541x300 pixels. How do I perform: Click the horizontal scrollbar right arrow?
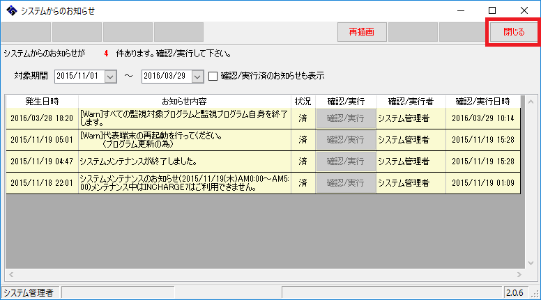coord(519,274)
